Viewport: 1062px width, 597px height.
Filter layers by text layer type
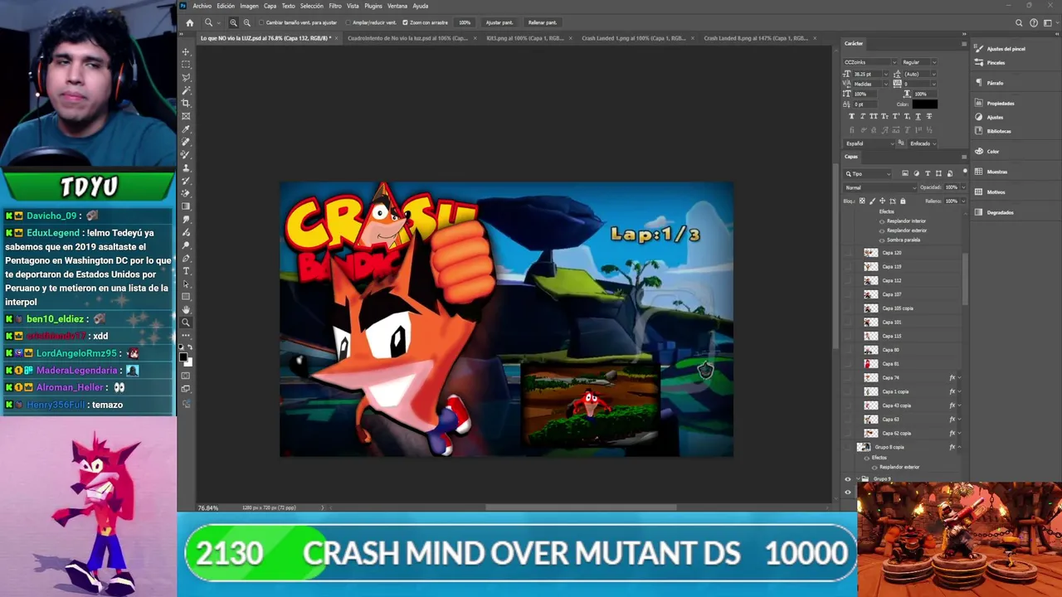point(928,173)
